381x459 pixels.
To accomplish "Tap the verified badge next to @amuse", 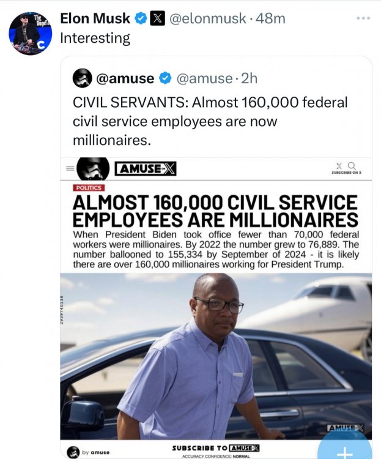I will [165, 78].
